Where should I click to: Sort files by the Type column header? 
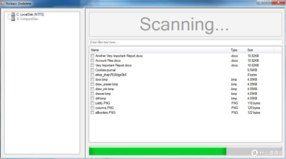(237, 50)
